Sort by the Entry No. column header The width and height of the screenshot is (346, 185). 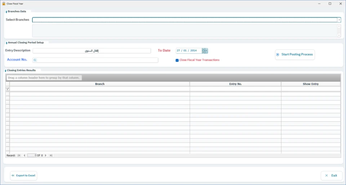click(x=235, y=84)
